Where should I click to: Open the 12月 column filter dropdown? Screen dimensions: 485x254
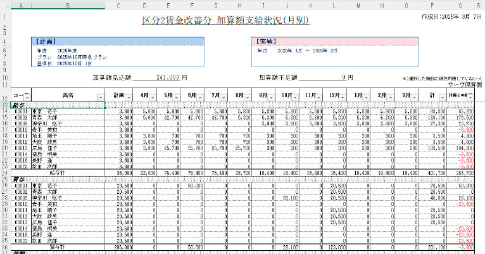point(343,98)
